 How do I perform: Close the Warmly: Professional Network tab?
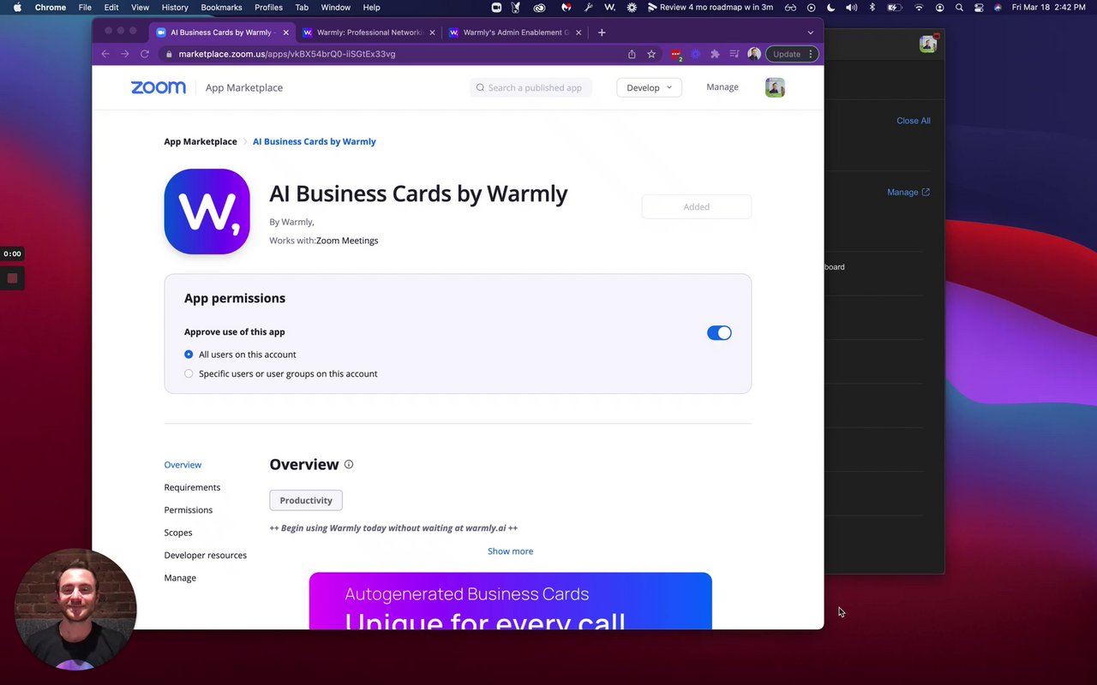(432, 33)
